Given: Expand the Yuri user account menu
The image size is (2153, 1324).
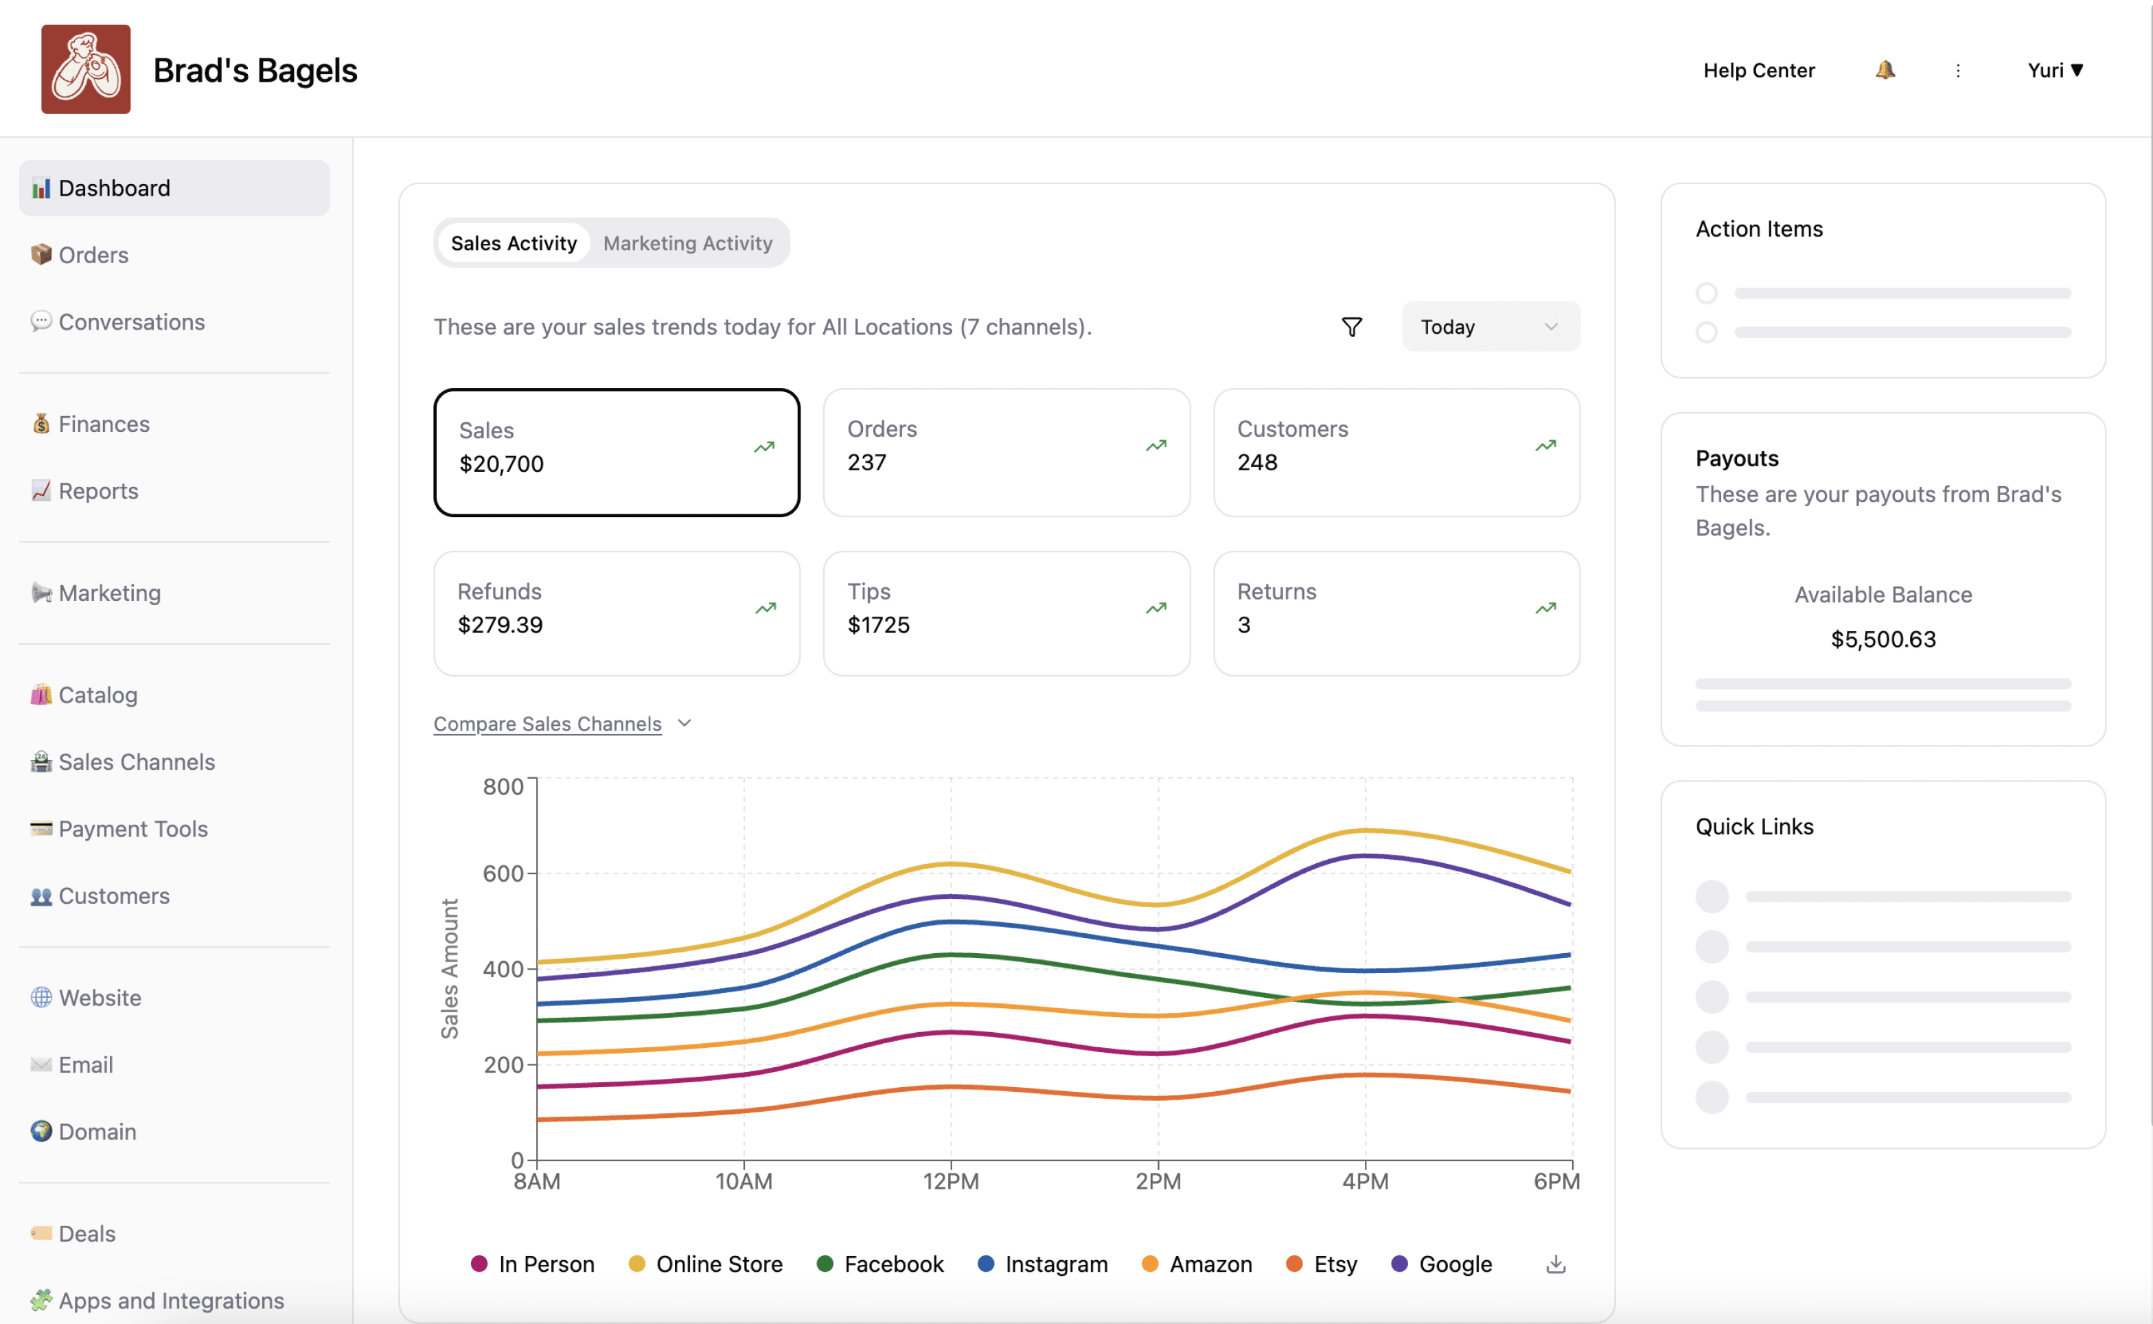Looking at the screenshot, I should [x=2054, y=70].
